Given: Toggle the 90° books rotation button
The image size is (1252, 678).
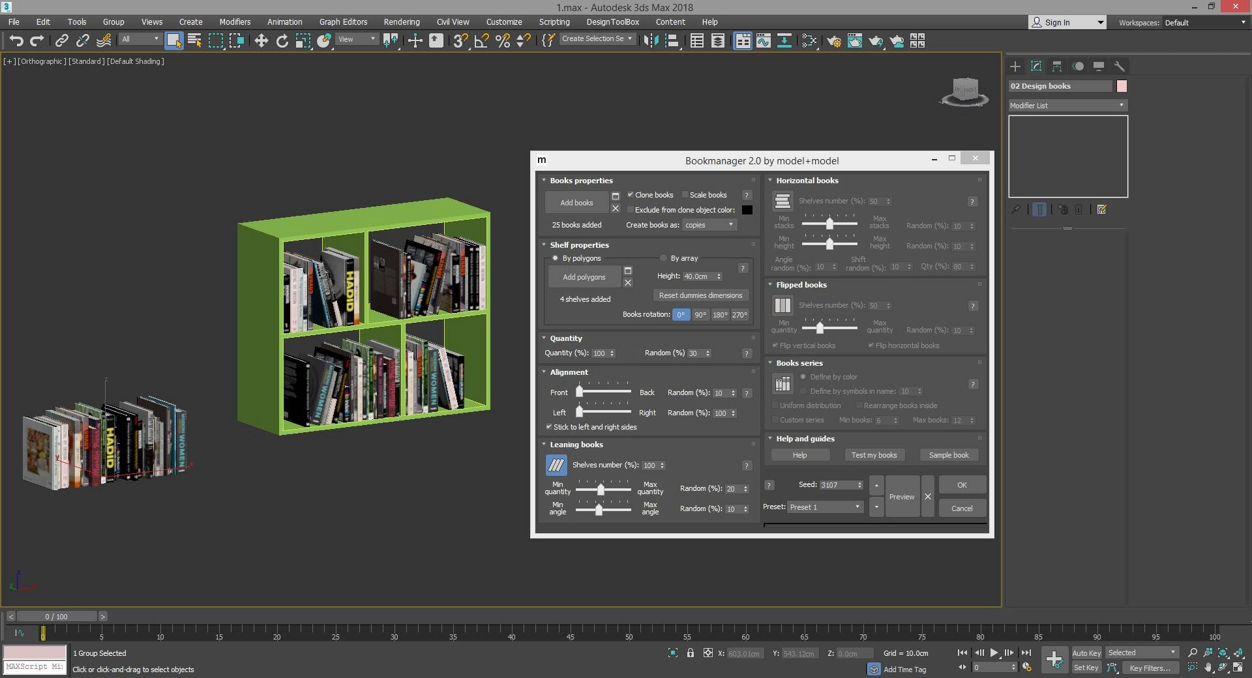Looking at the screenshot, I should (700, 314).
